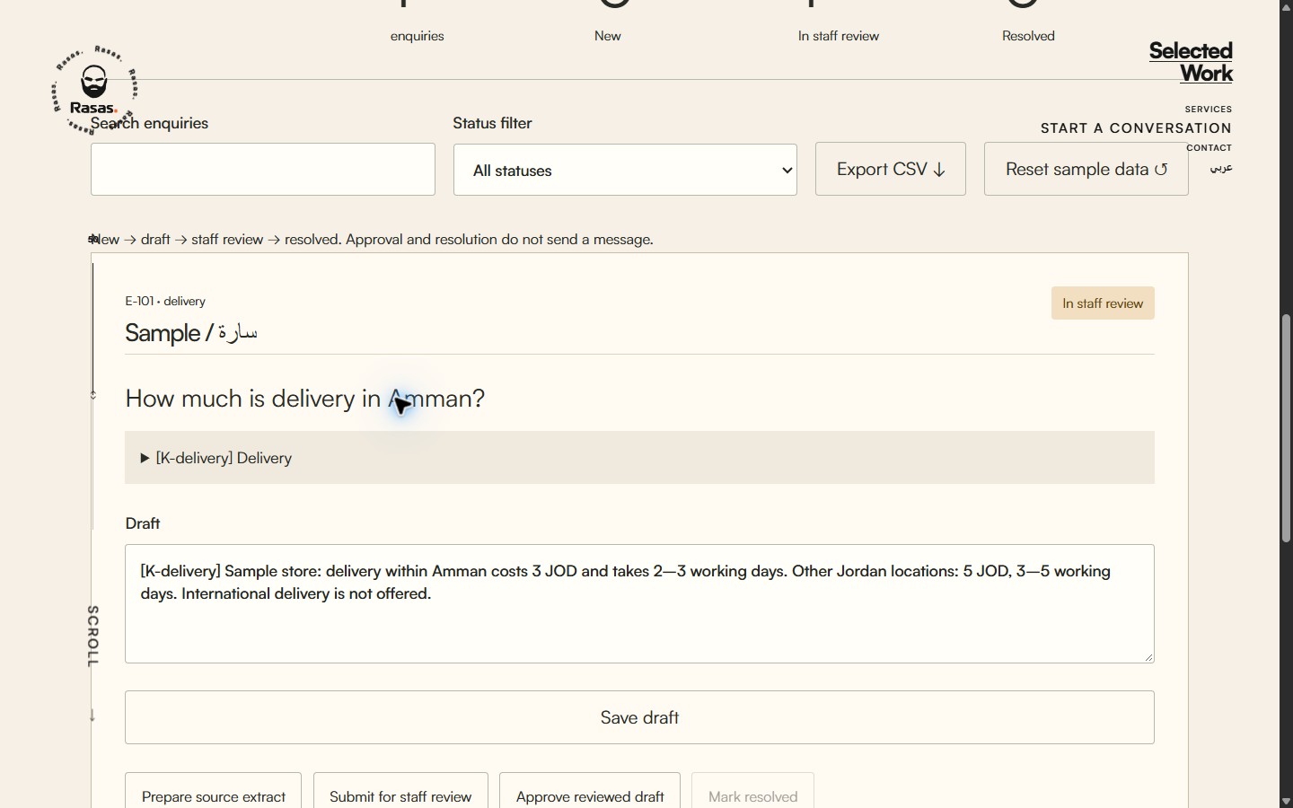1293x808 pixels.
Task: Click the vertical SCROLL indicator label
Action: tap(92, 637)
